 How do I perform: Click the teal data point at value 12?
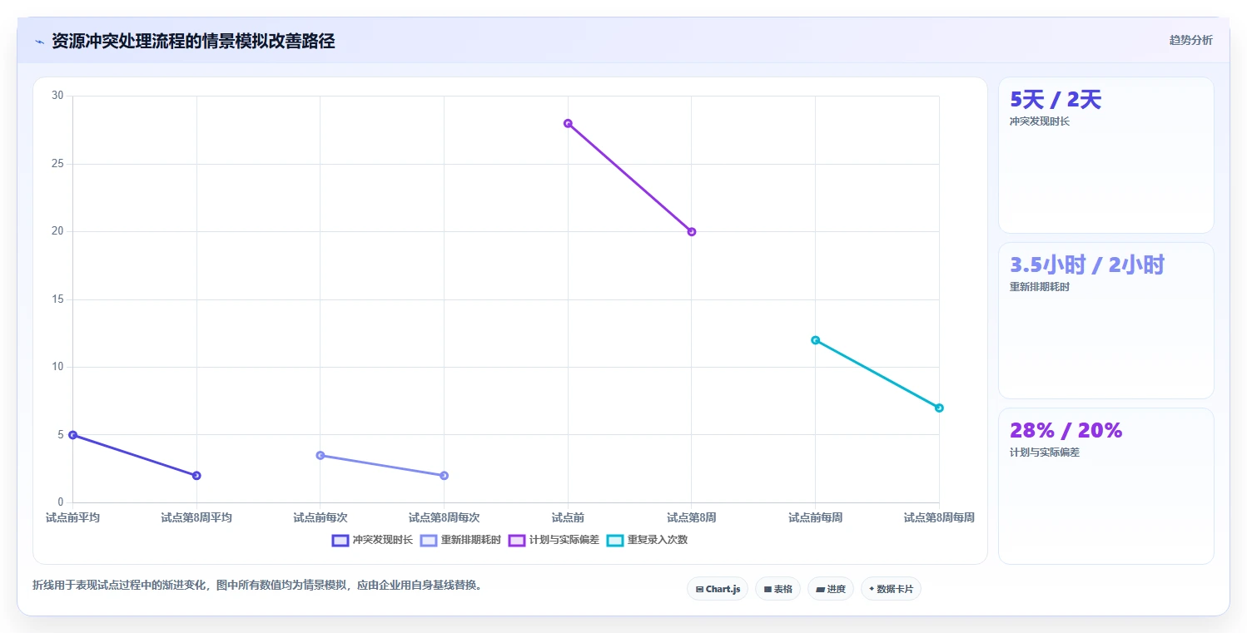click(815, 339)
